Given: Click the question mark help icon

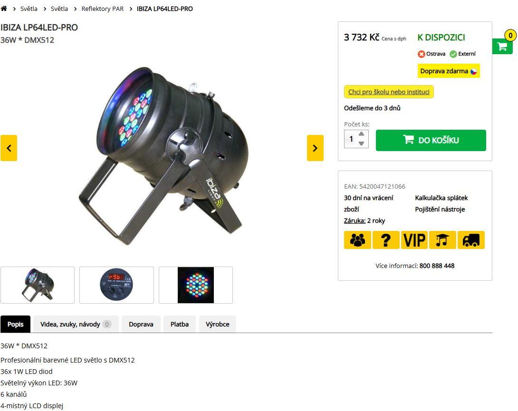Looking at the screenshot, I should [x=386, y=240].
